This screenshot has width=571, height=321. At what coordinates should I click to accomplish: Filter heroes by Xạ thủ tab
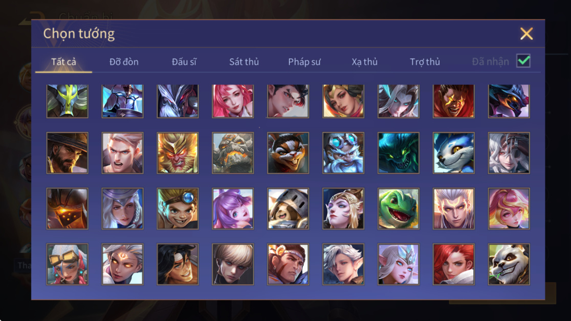point(364,62)
